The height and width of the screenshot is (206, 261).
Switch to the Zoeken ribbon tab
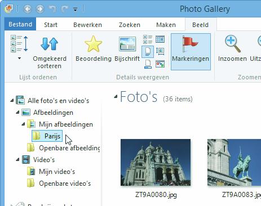pos(130,25)
